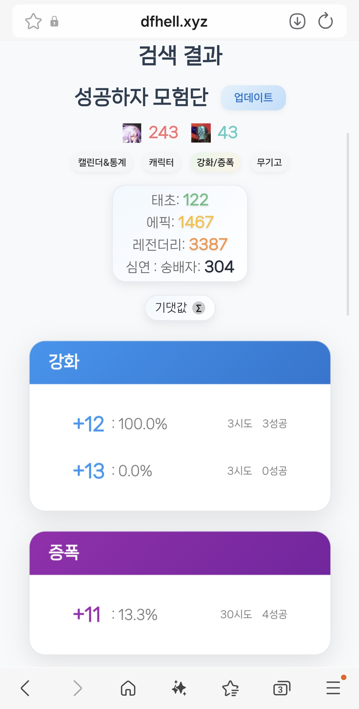
Task: Switch to the 무기고 tab
Action: (269, 163)
